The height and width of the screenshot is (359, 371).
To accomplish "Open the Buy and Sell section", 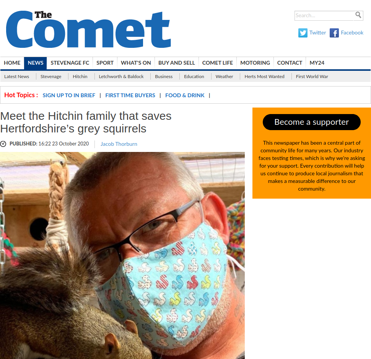I will (x=176, y=63).
